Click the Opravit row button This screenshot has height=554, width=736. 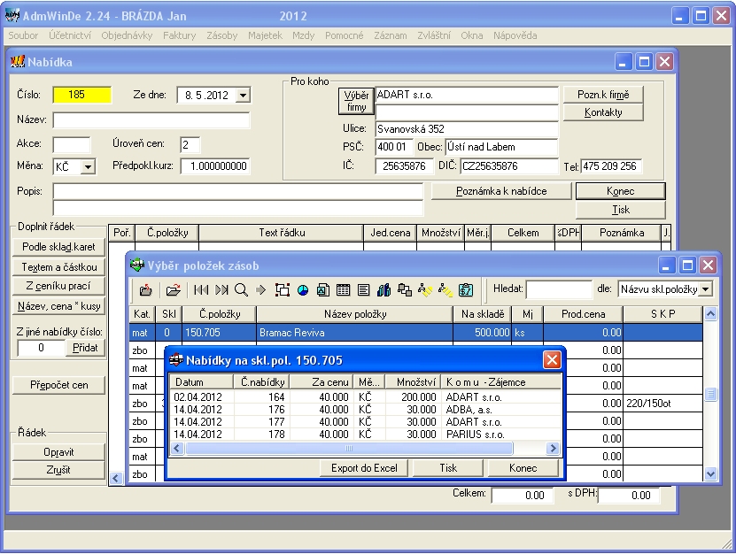coord(58,452)
